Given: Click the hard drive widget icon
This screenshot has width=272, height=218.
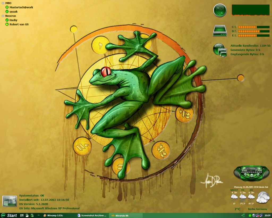Looking at the screenshot, I should click(220, 31).
